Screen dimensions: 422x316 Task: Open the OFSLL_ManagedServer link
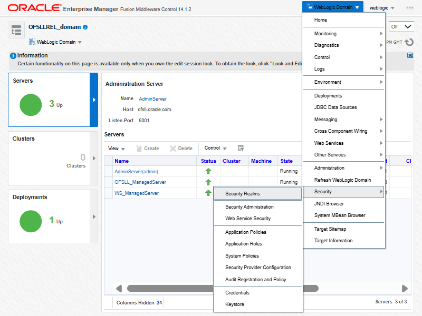tap(140, 182)
